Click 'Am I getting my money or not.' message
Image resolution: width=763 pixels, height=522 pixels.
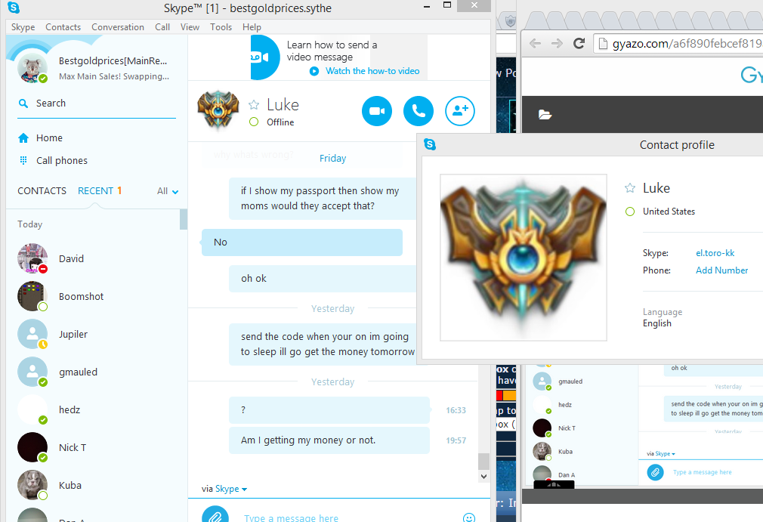click(x=329, y=440)
